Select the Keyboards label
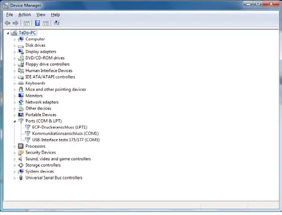This screenshot has height=215, width=282. [x=35, y=83]
